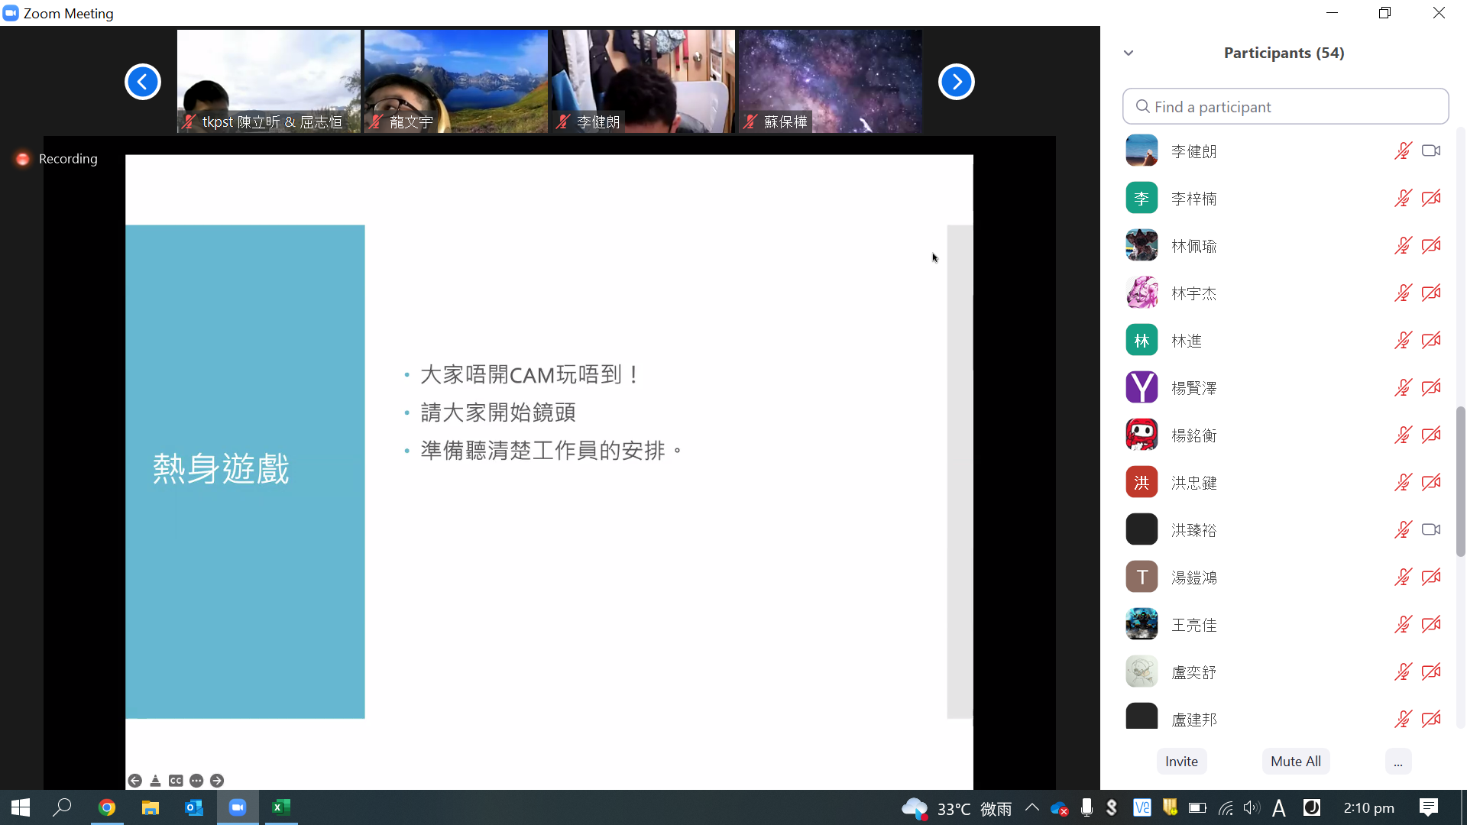
Task: Collapse the Participants panel chevron
Action: click(x=1129, y=53)
